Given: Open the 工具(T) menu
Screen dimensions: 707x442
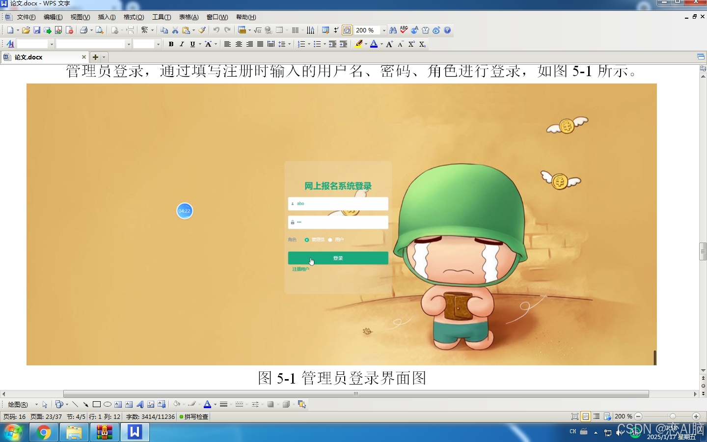Looking at the screenshot, I should coord(162,17).
